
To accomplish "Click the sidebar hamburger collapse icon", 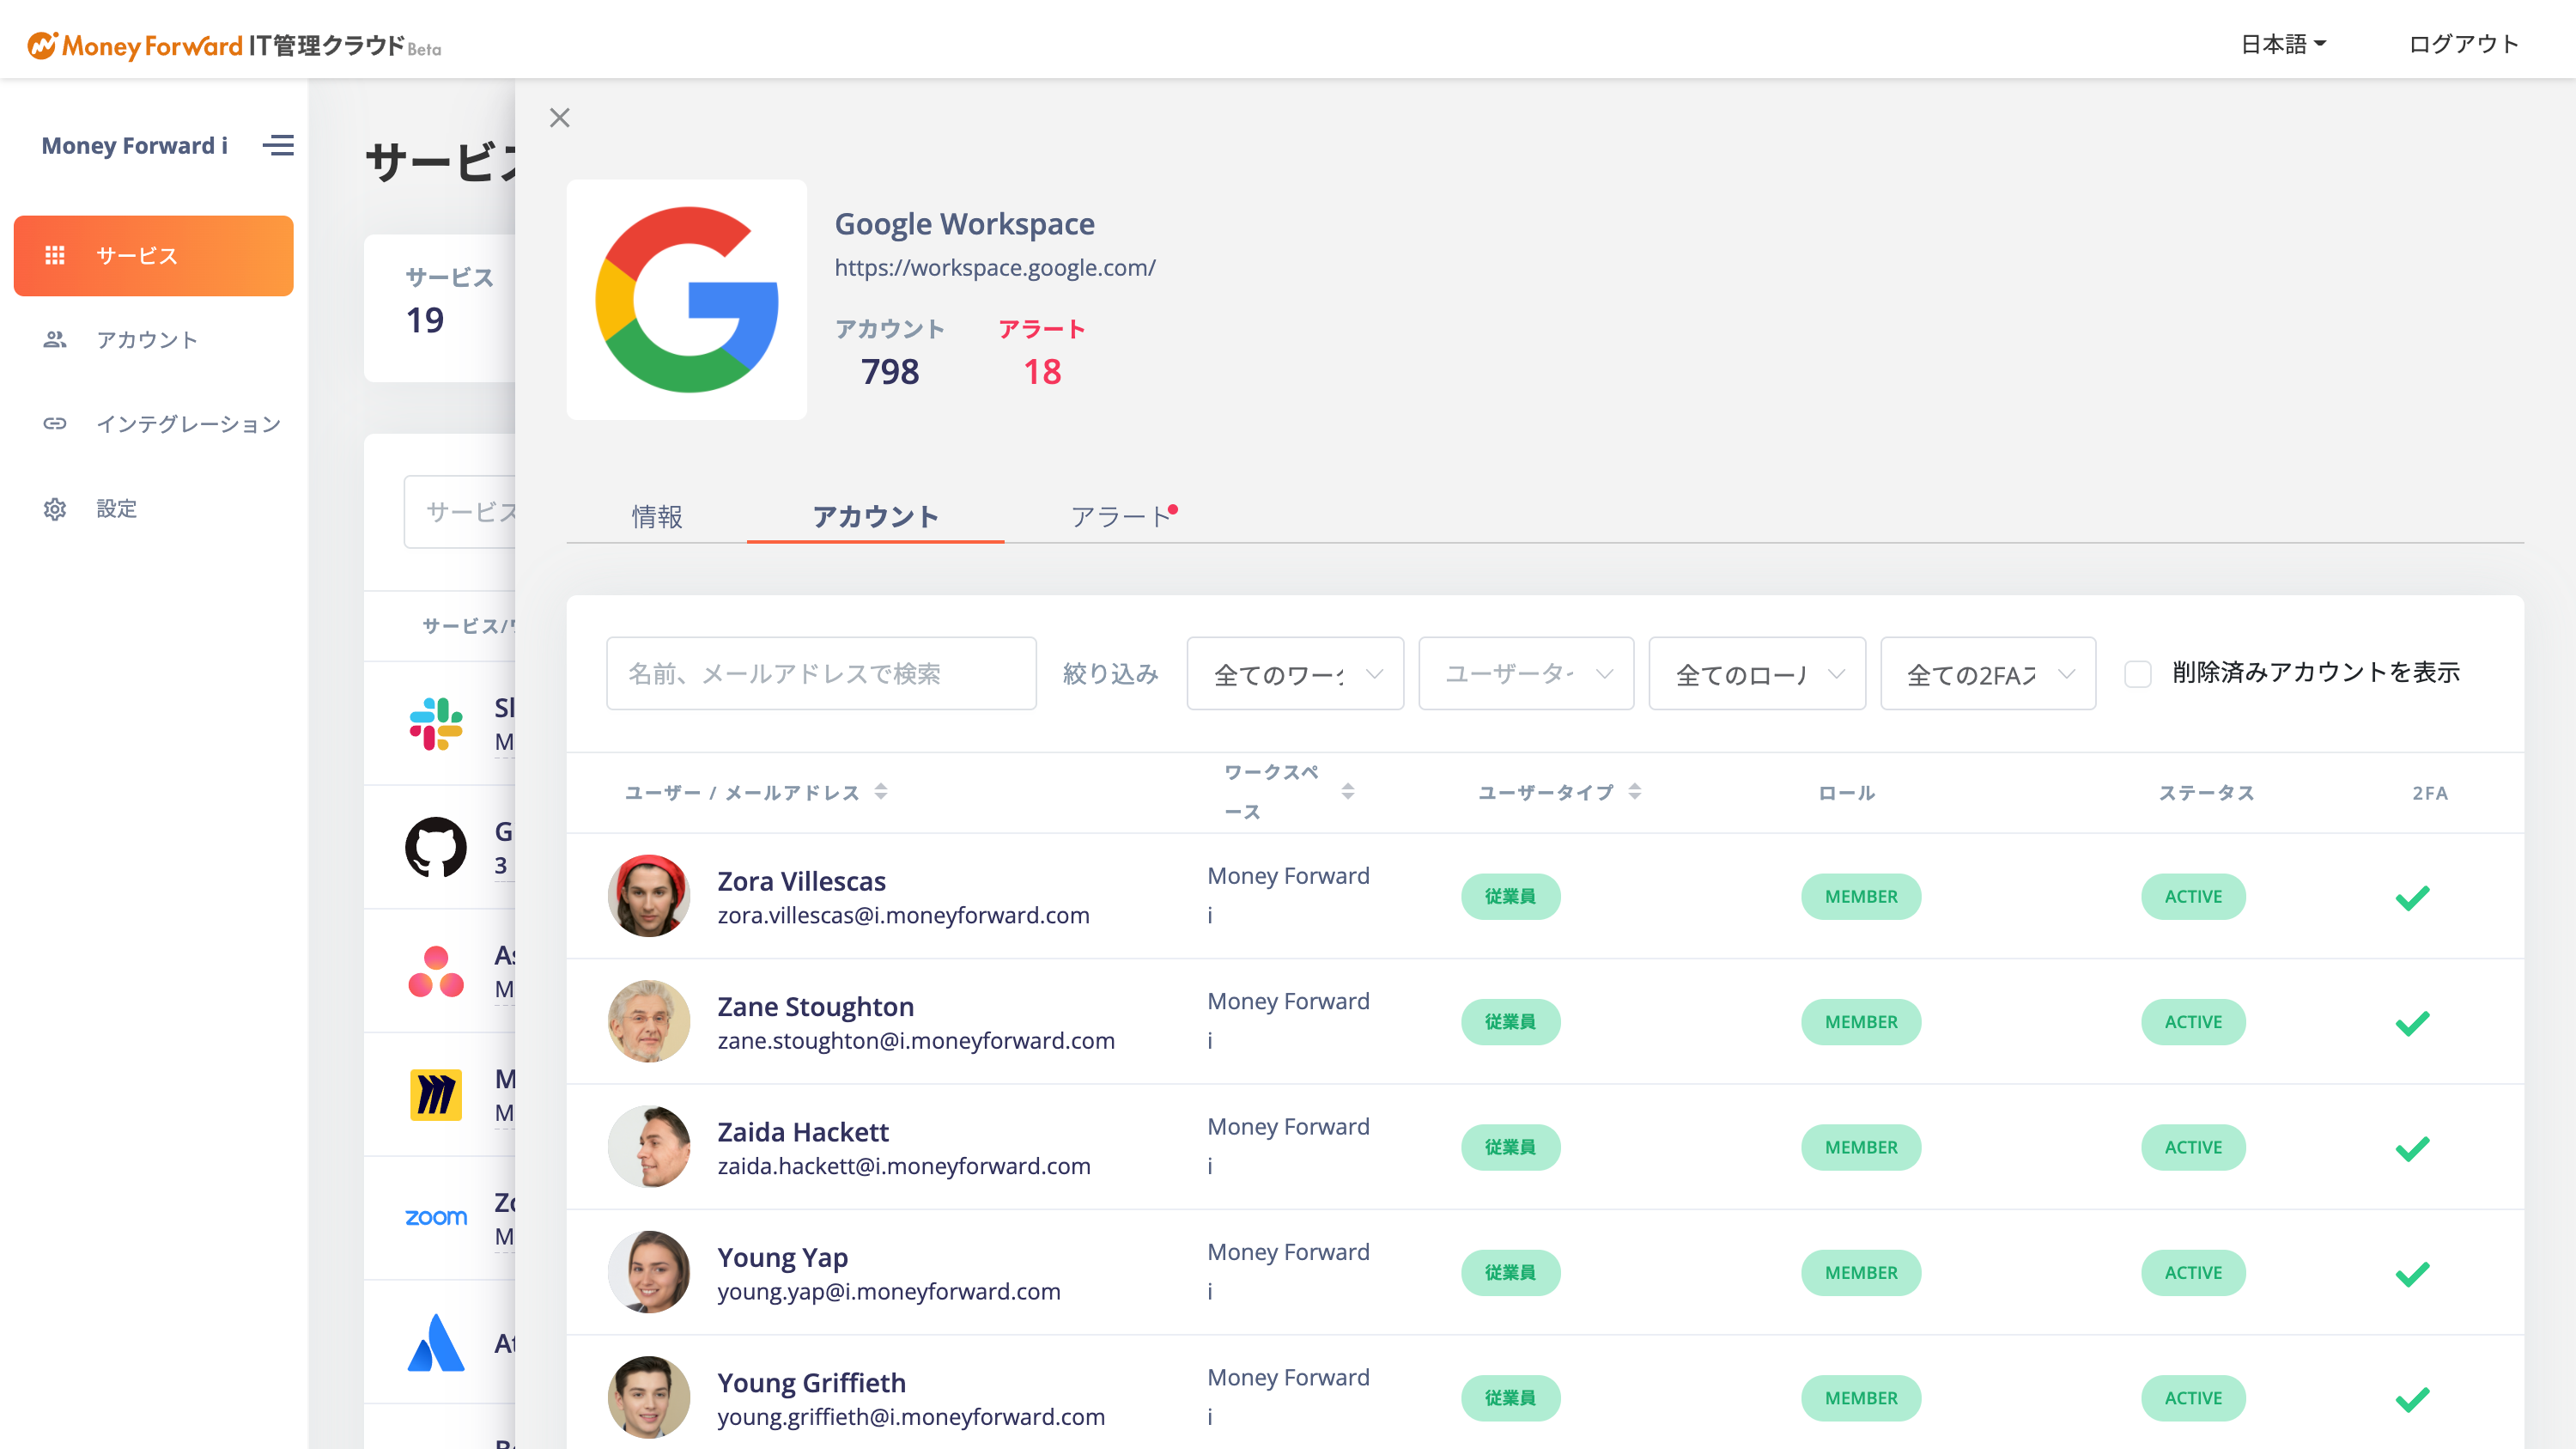I will [x=278, y=146].
